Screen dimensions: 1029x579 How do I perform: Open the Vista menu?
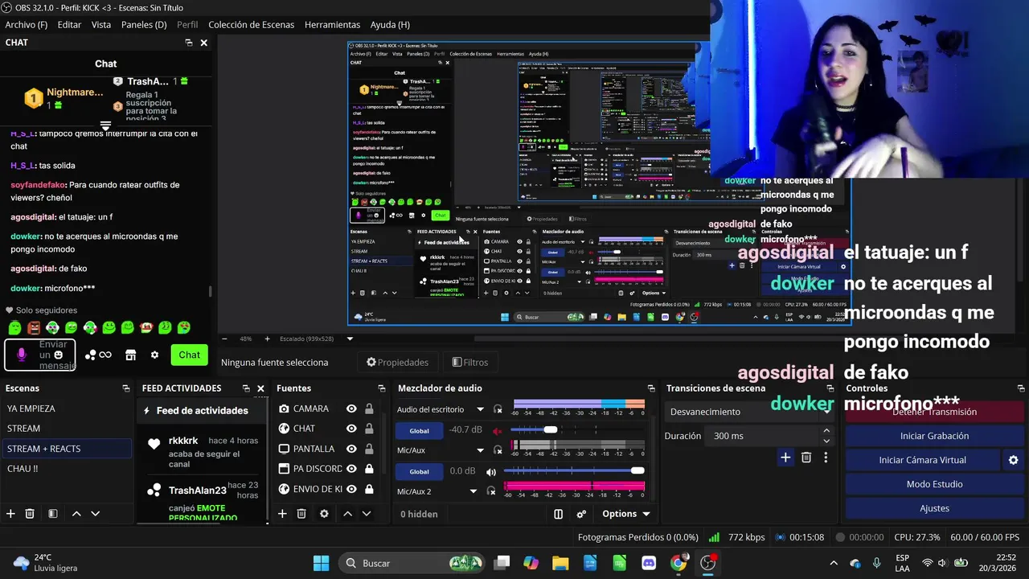101,25
